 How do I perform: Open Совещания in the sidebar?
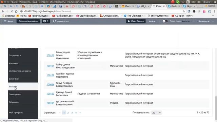click(x=23, y=94)
